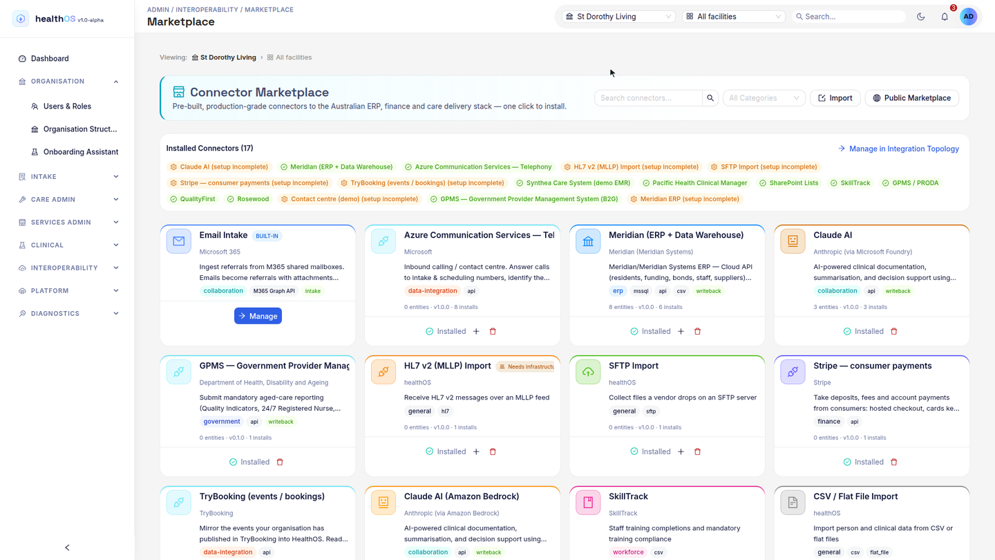
Task: Toggle dark mode moon icon
Action: (921, 17)
